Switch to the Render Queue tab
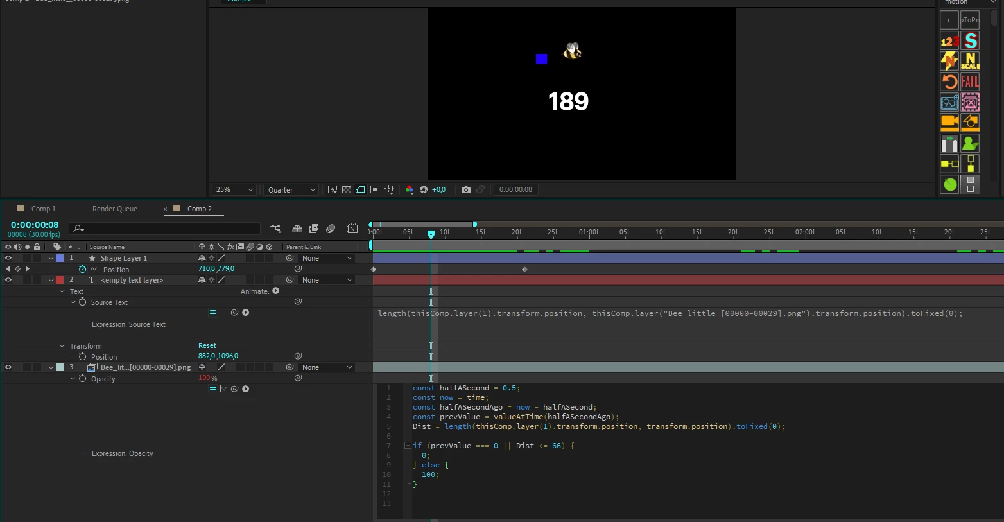This screenshot has width=1004, height=522. click(115, 209)
